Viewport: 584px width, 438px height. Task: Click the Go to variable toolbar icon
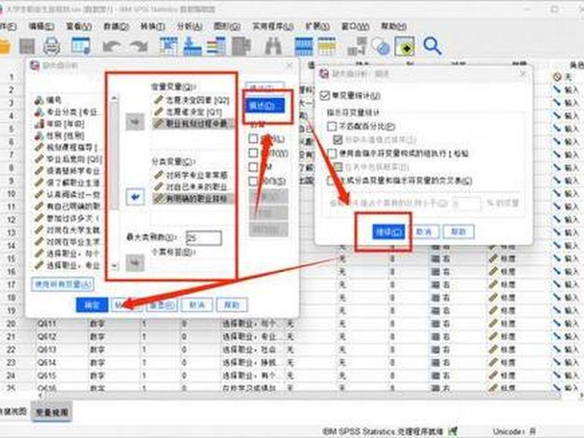192,47
